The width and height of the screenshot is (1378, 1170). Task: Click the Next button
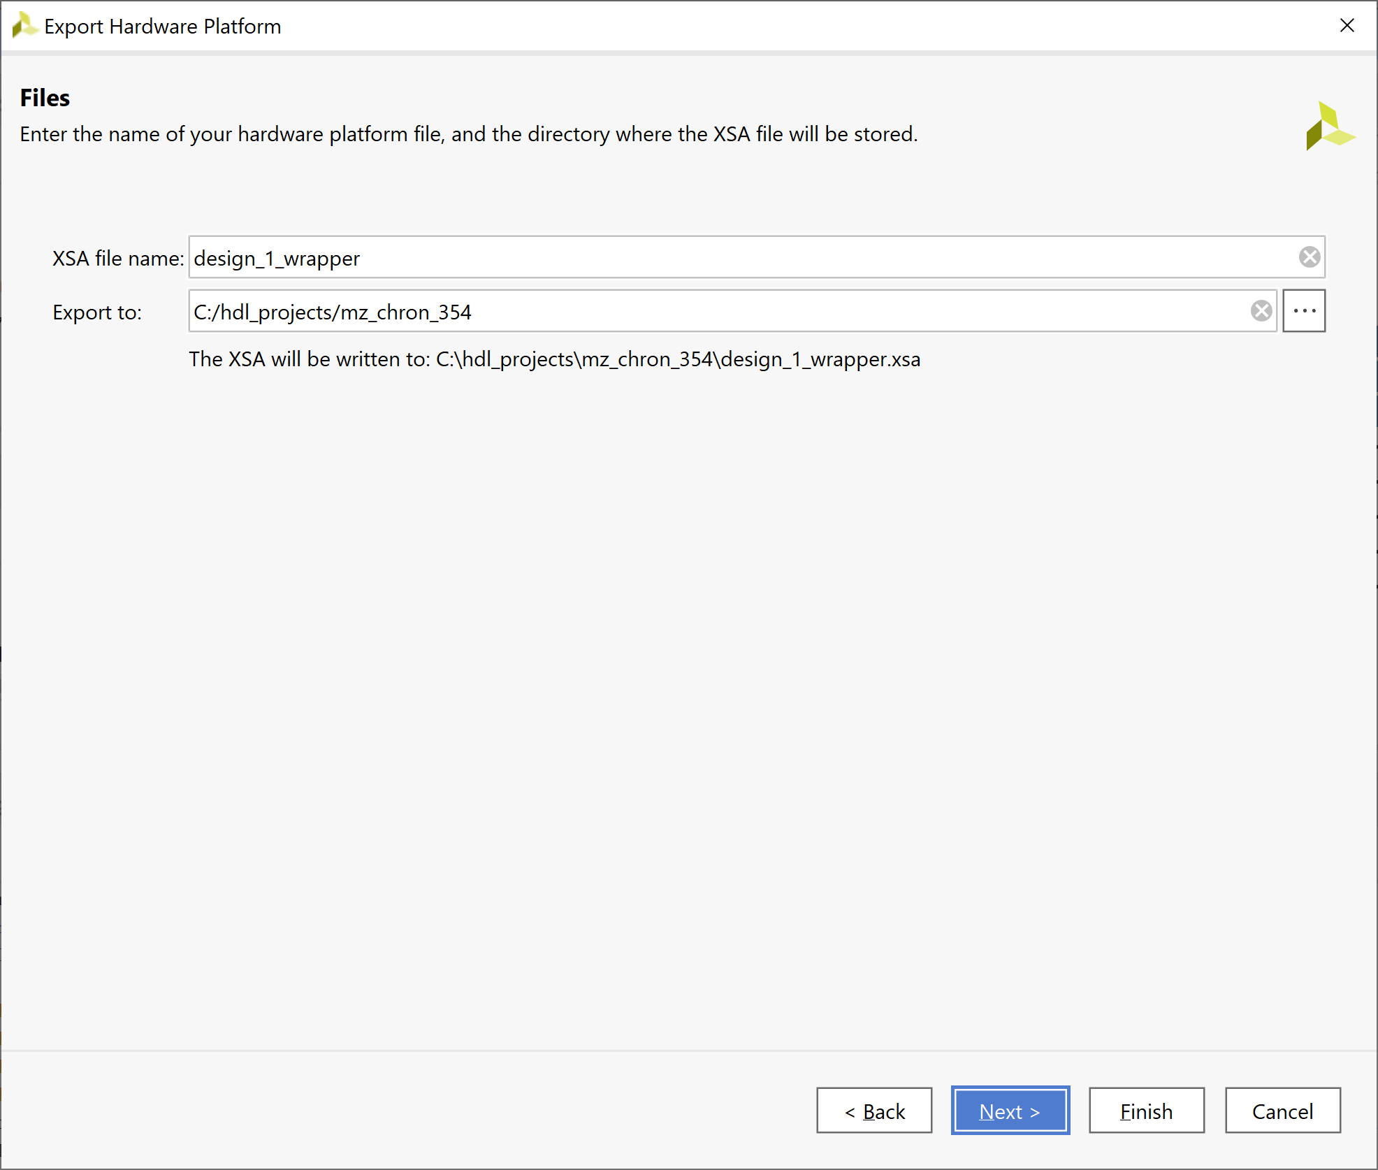1010,1111
